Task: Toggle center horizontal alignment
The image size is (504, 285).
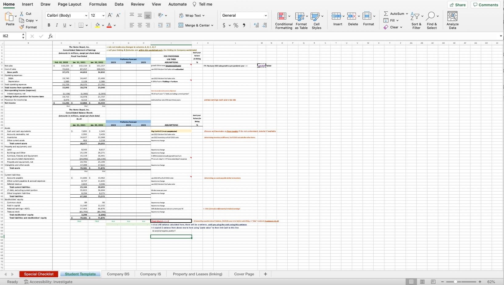Action: point(140,25)
